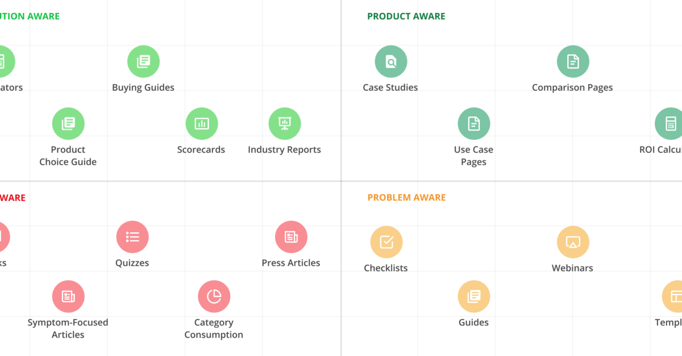Select the Templates layout icon
This screenshot has height=356, width=682.
coord(672,296)
